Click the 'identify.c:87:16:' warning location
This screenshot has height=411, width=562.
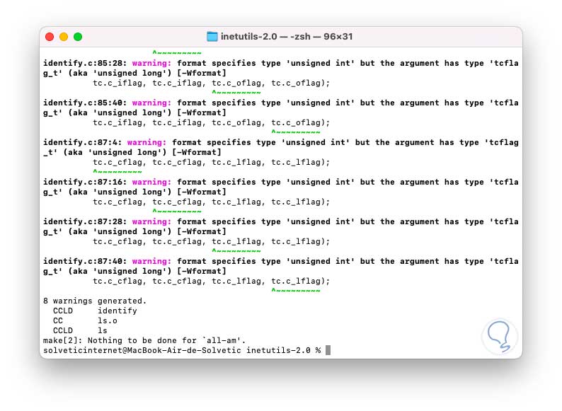click(x=85, y=182)
